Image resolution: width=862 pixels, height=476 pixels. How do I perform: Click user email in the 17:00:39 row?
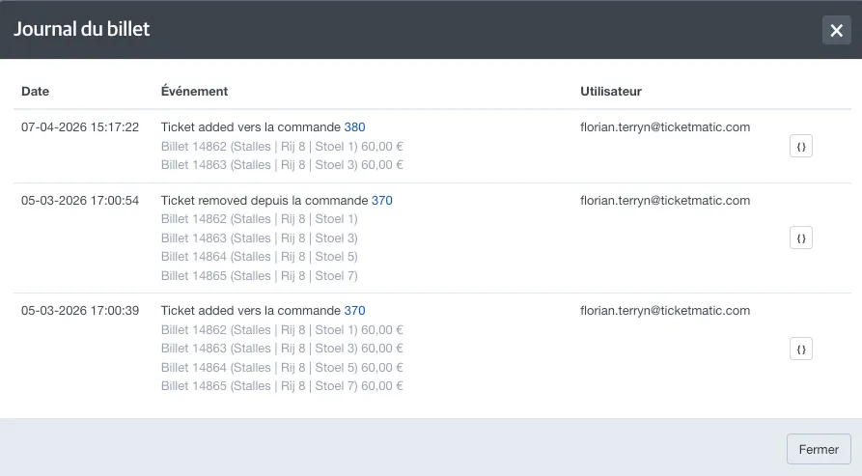tap(665, 311)
